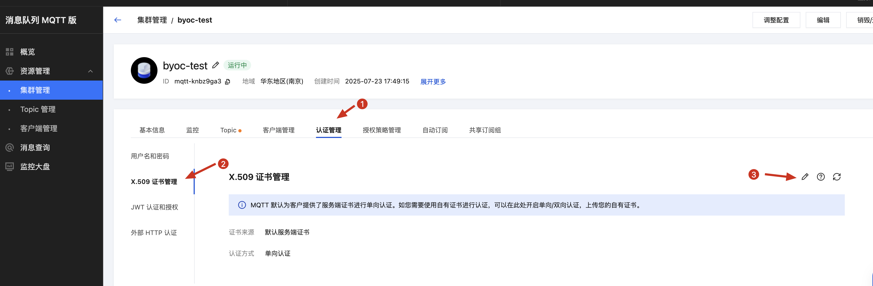Switch to the 基本信息 tab

coord(152,130)
